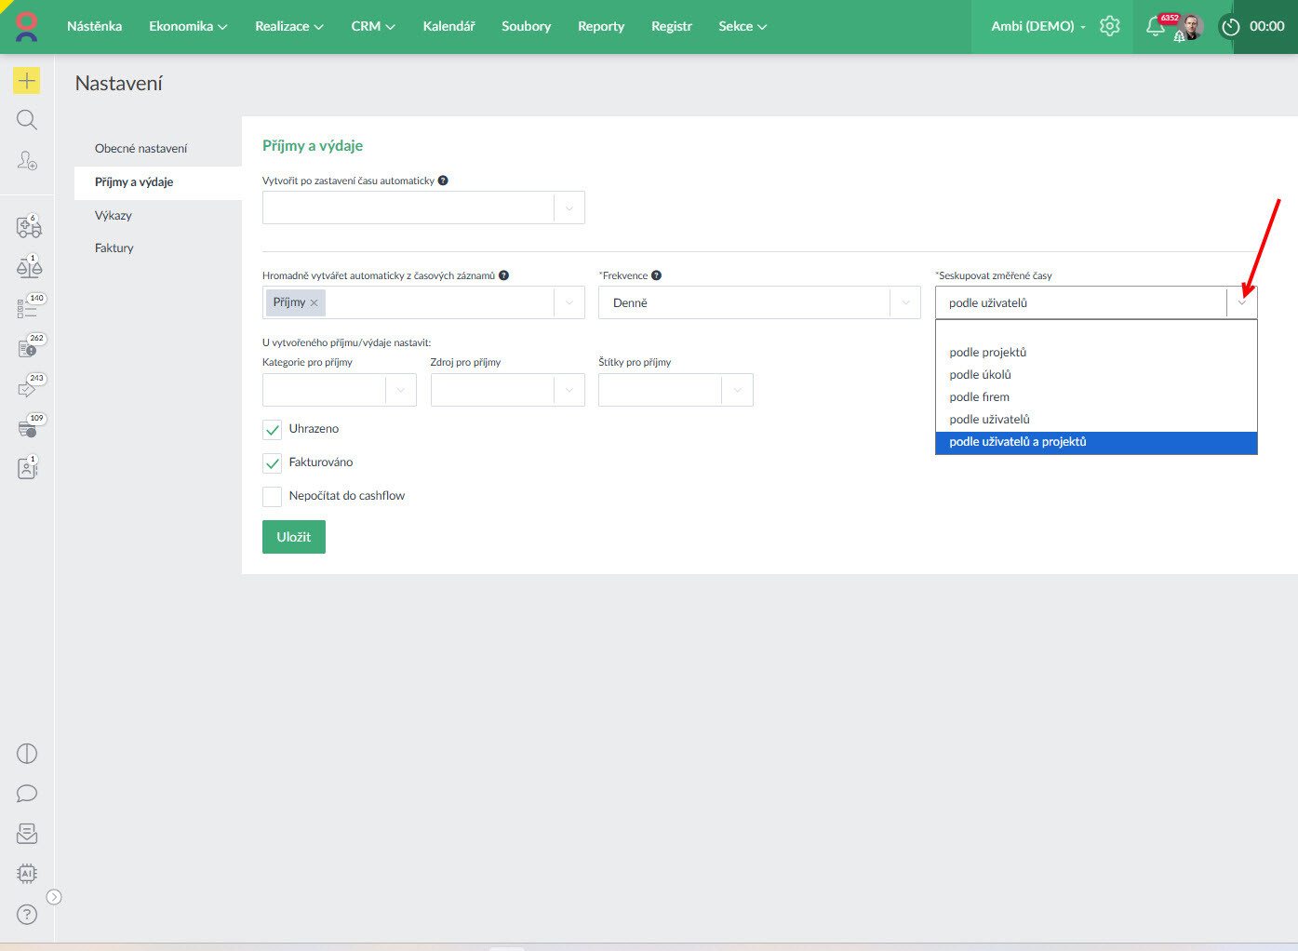This screenshot has width=1298, height=951.
Task: Remove the Příjmy tag with its x
Action: (314, 303)
